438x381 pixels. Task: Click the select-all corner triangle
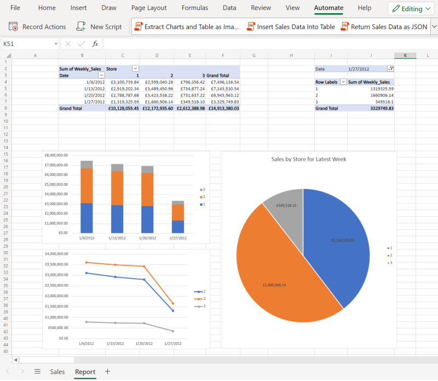(8, 55)
